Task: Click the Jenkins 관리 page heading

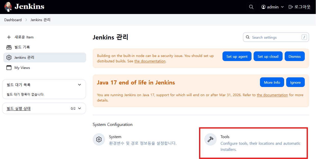Action: tap(110, 37)
